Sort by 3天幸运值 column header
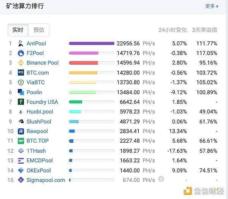228x199 pixels. coord(204,30)
